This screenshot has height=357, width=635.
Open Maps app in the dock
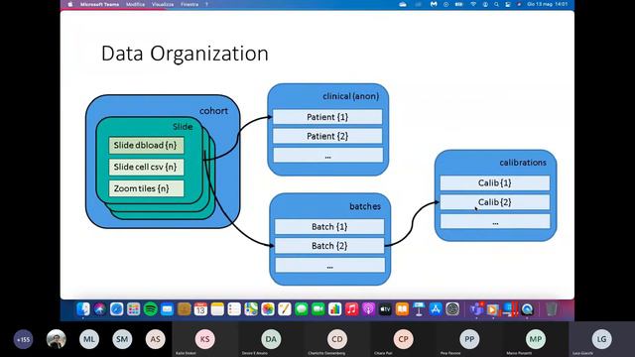coord(251,309)
